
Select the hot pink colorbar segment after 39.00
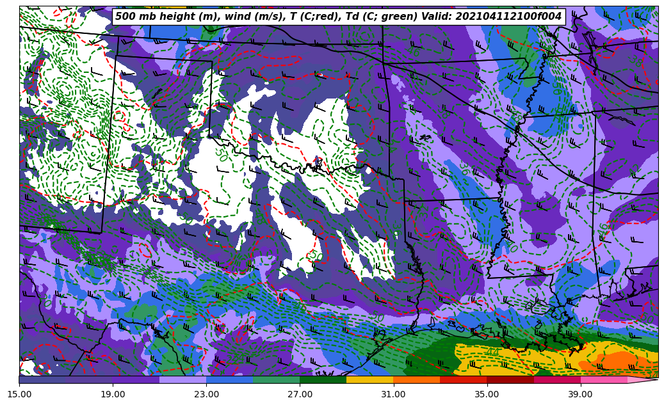(604, 379)
